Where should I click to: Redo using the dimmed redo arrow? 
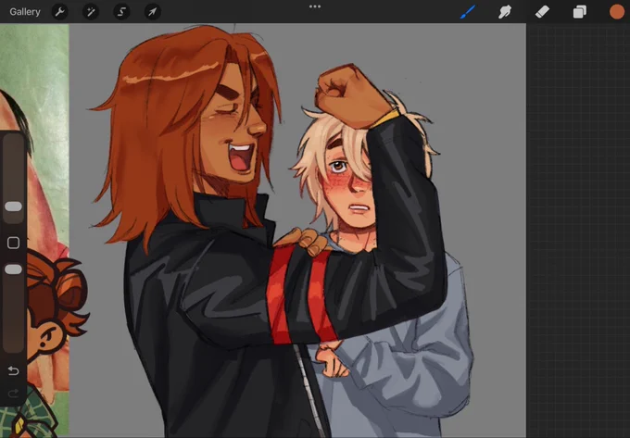click(13, 393)
